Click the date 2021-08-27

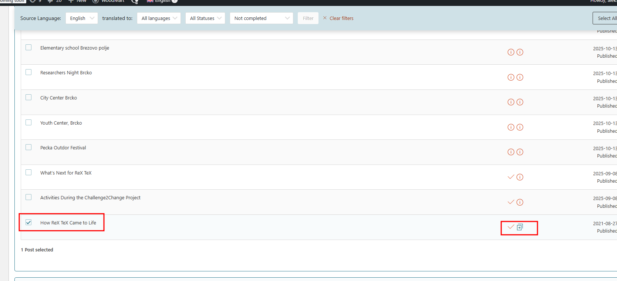605,224
